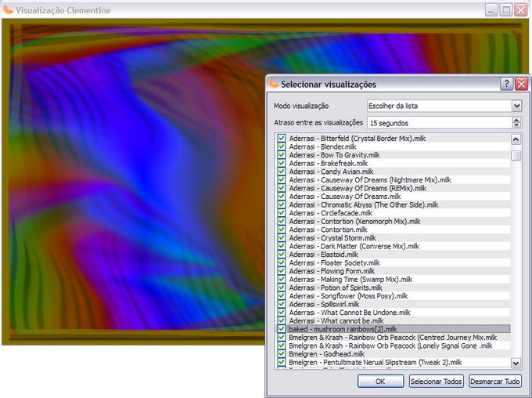Click the 15 segundos delay field
The height and width of the screenshot is (398, 532).
440,123
